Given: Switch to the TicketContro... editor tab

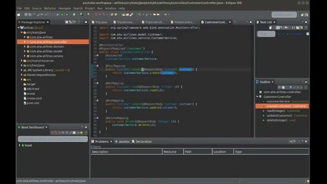Looking at the screenshot, I should [x=183, y=22].
